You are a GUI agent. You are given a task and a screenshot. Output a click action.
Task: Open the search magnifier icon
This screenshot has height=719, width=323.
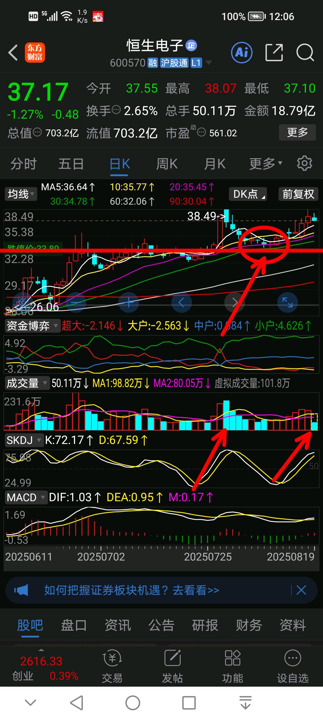(305, 52)
